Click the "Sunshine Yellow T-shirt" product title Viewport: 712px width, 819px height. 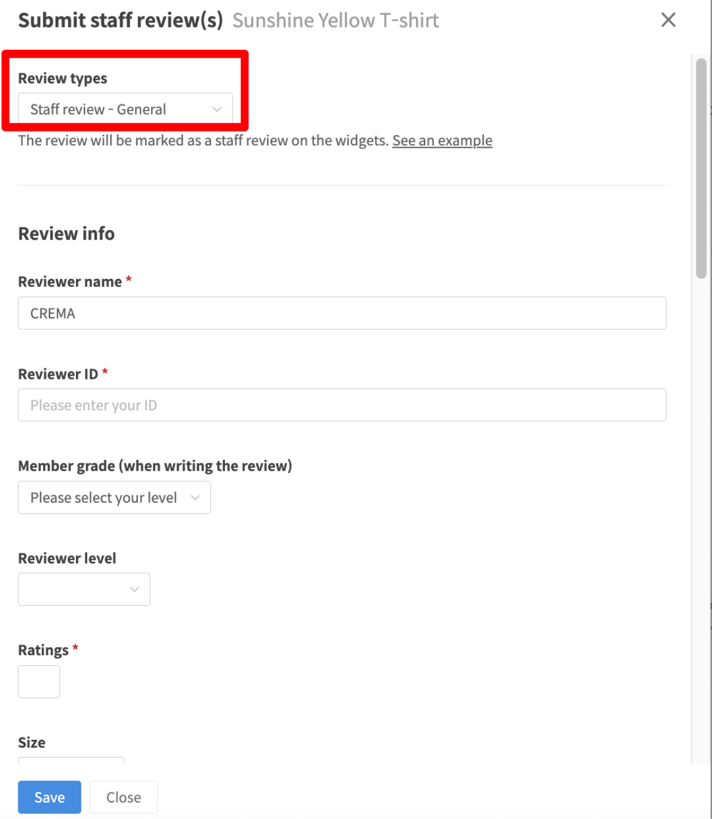(x=335, y=21)
